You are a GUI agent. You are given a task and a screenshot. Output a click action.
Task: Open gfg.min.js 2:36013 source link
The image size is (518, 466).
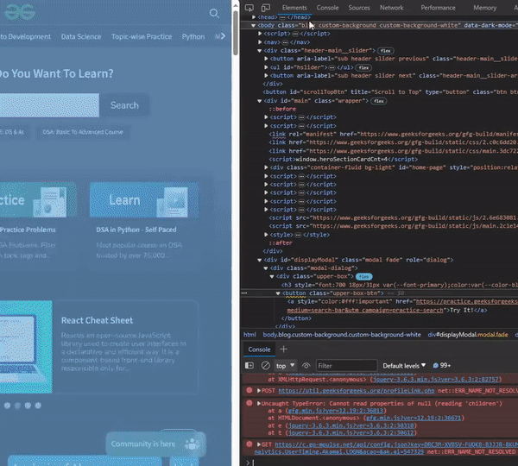point(335,411)
